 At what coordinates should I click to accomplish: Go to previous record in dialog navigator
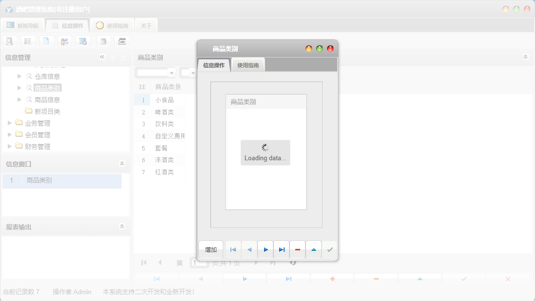249,249
